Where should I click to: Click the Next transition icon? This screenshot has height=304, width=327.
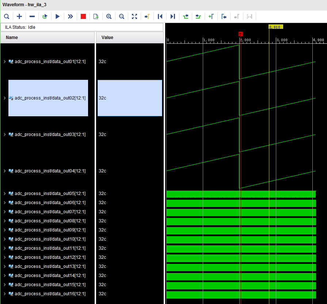198,16
